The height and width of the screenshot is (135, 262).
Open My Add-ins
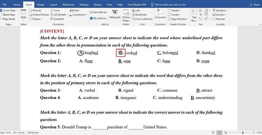(x=99, y=18)
